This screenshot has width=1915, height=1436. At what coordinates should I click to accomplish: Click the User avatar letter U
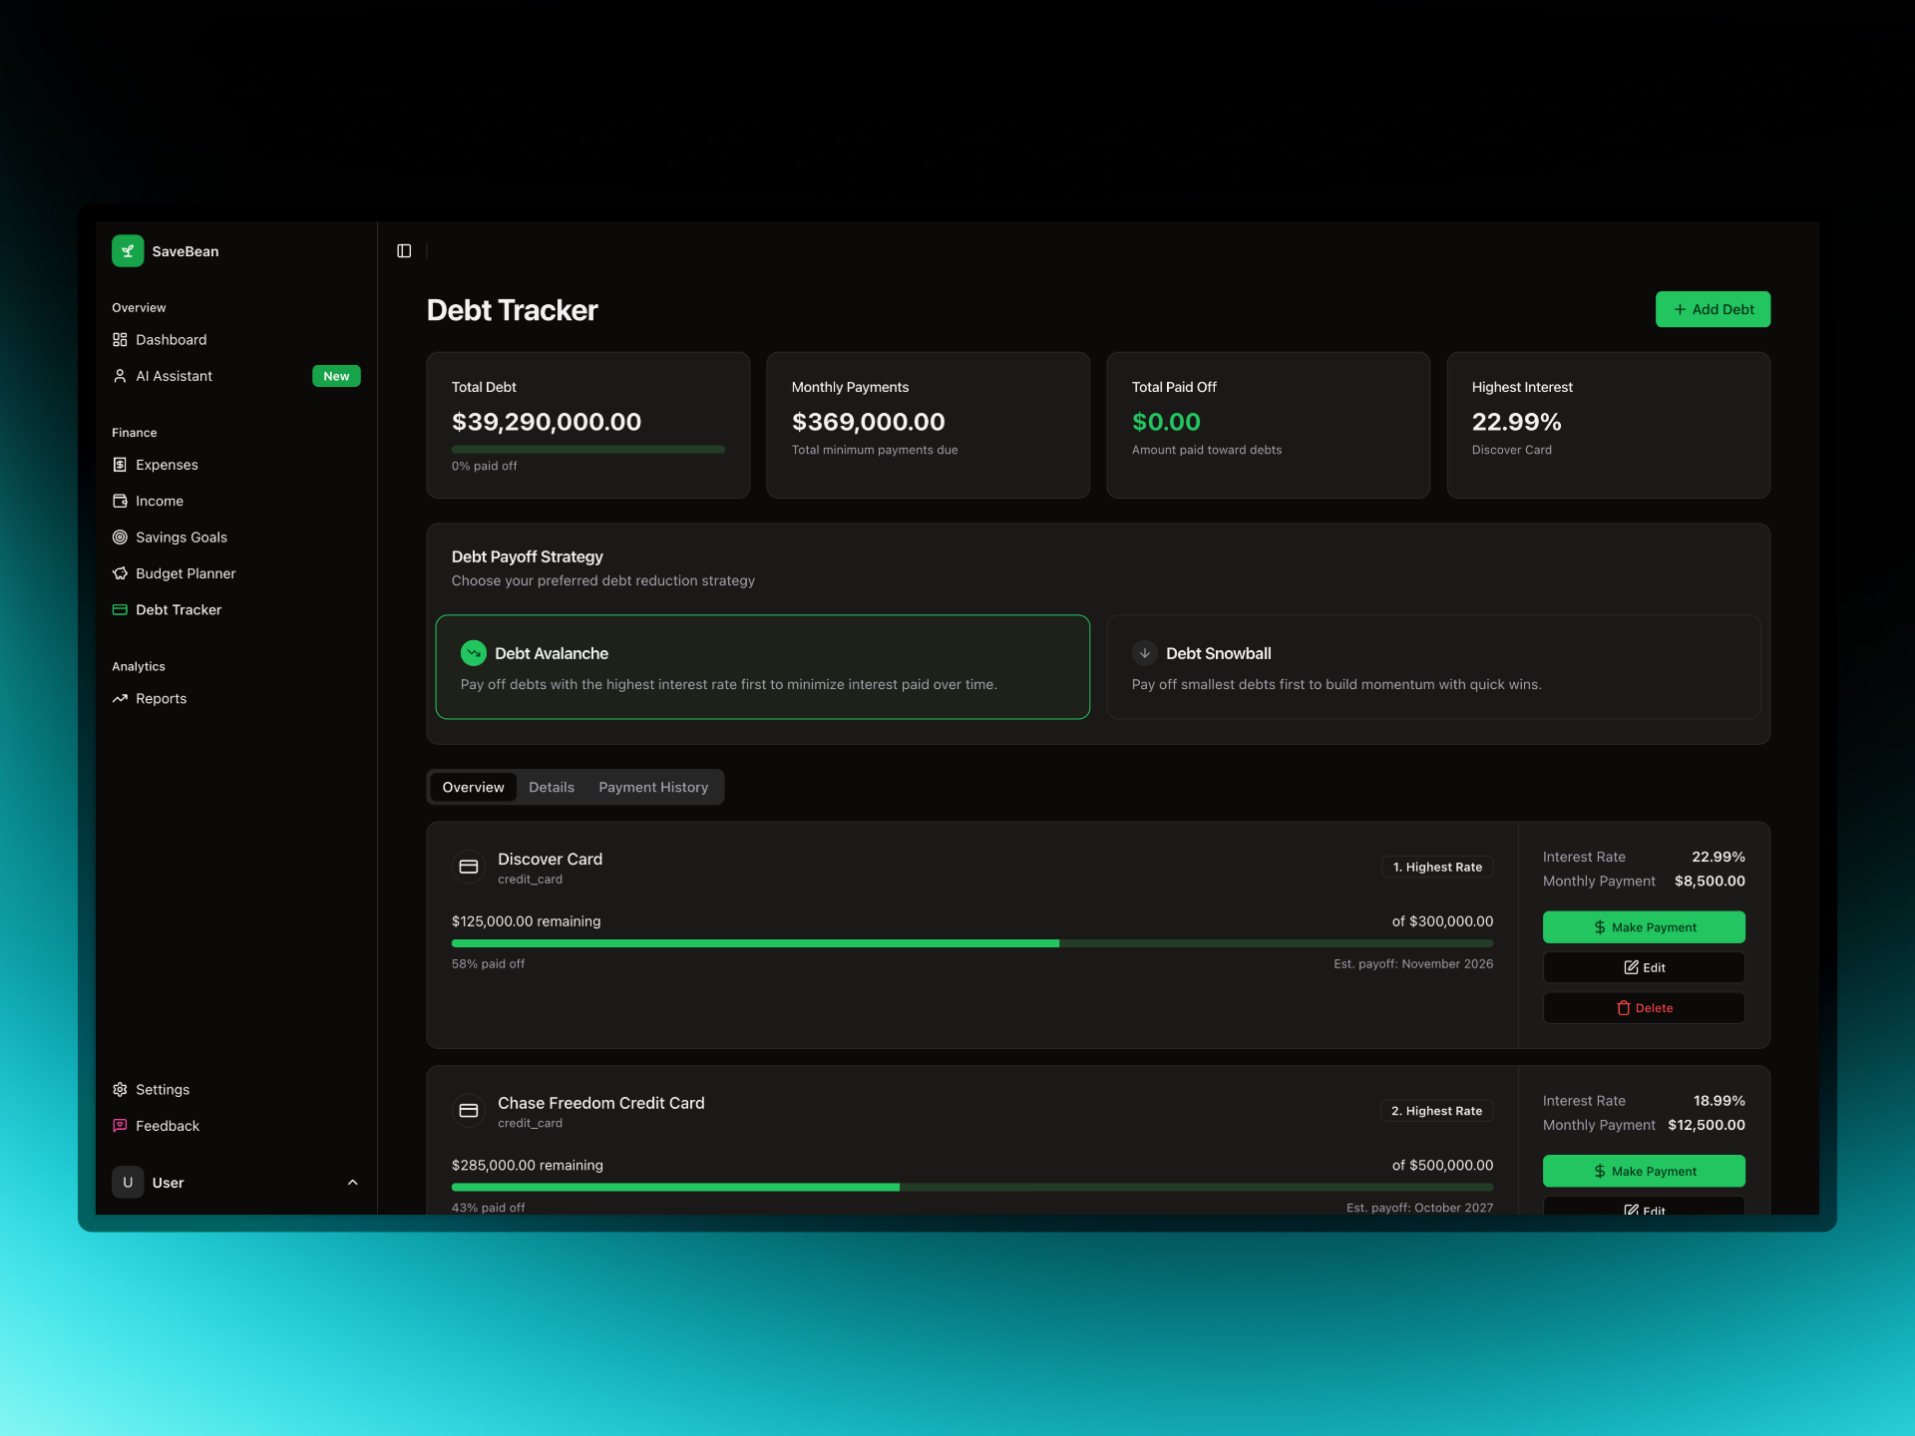(x=128, y=1183)
